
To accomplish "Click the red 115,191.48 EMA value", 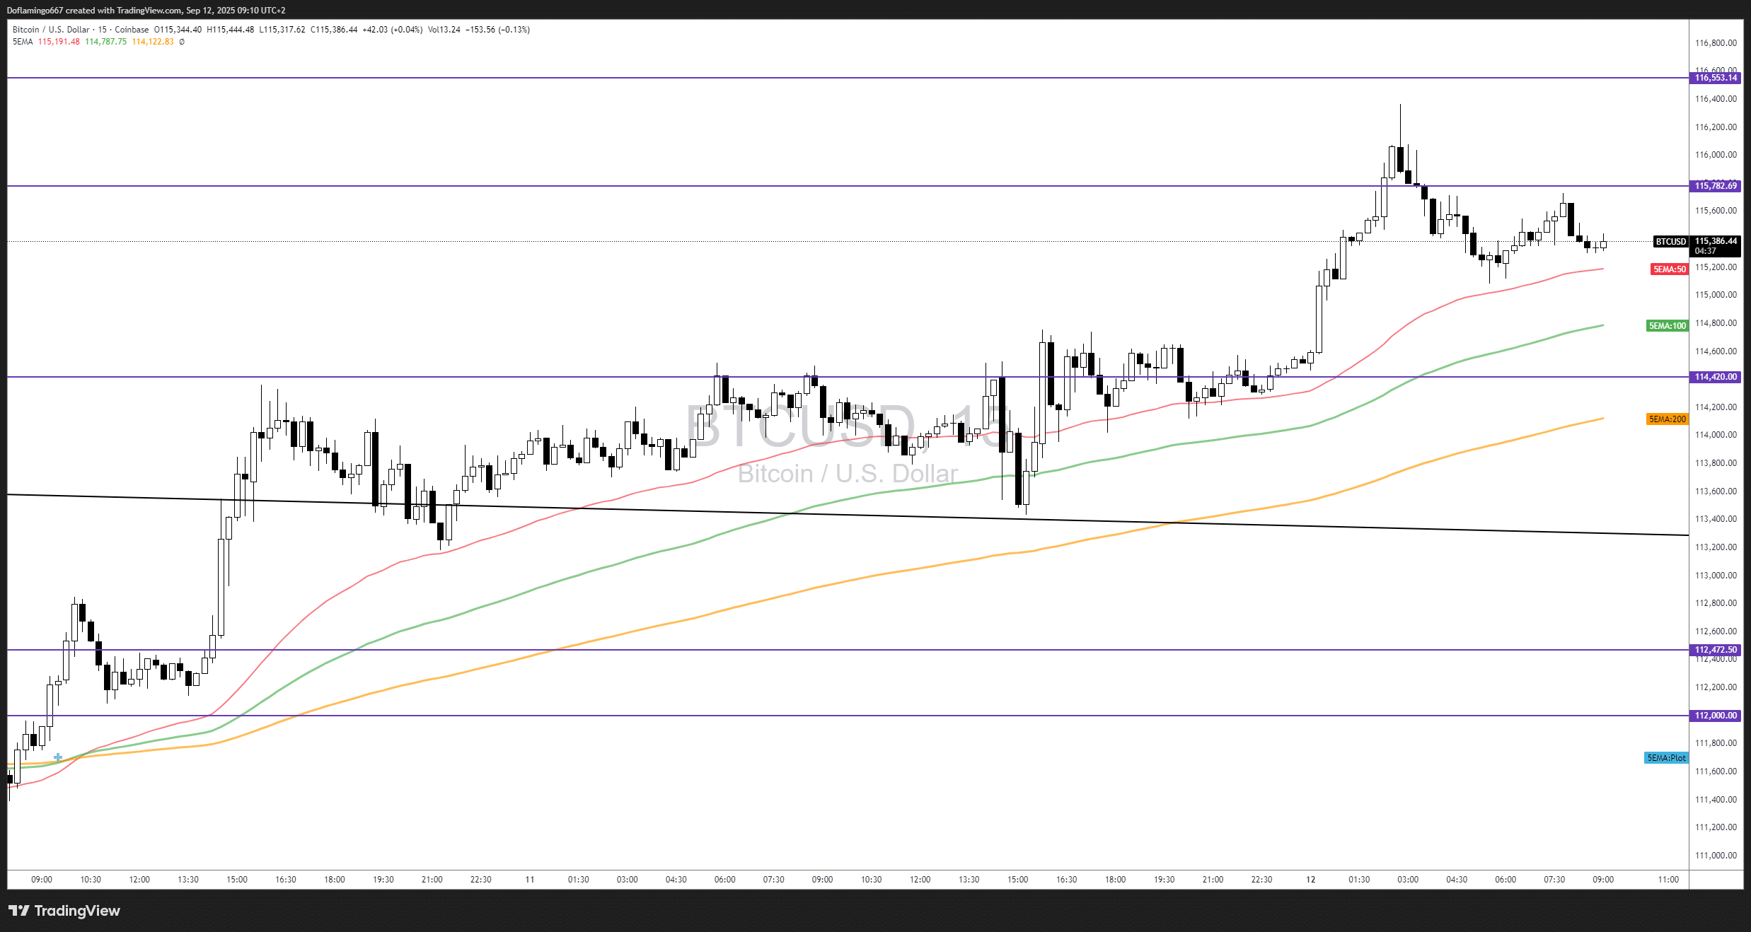I will tap(59, 42).
